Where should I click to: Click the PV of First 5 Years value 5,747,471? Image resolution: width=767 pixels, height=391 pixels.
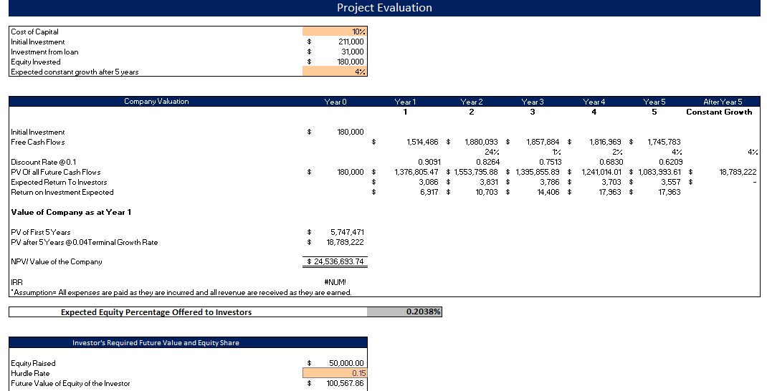pos(347,232)
